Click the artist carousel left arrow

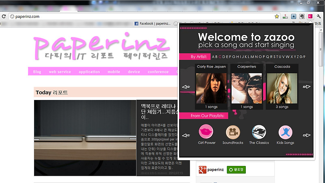pos(186,87)
